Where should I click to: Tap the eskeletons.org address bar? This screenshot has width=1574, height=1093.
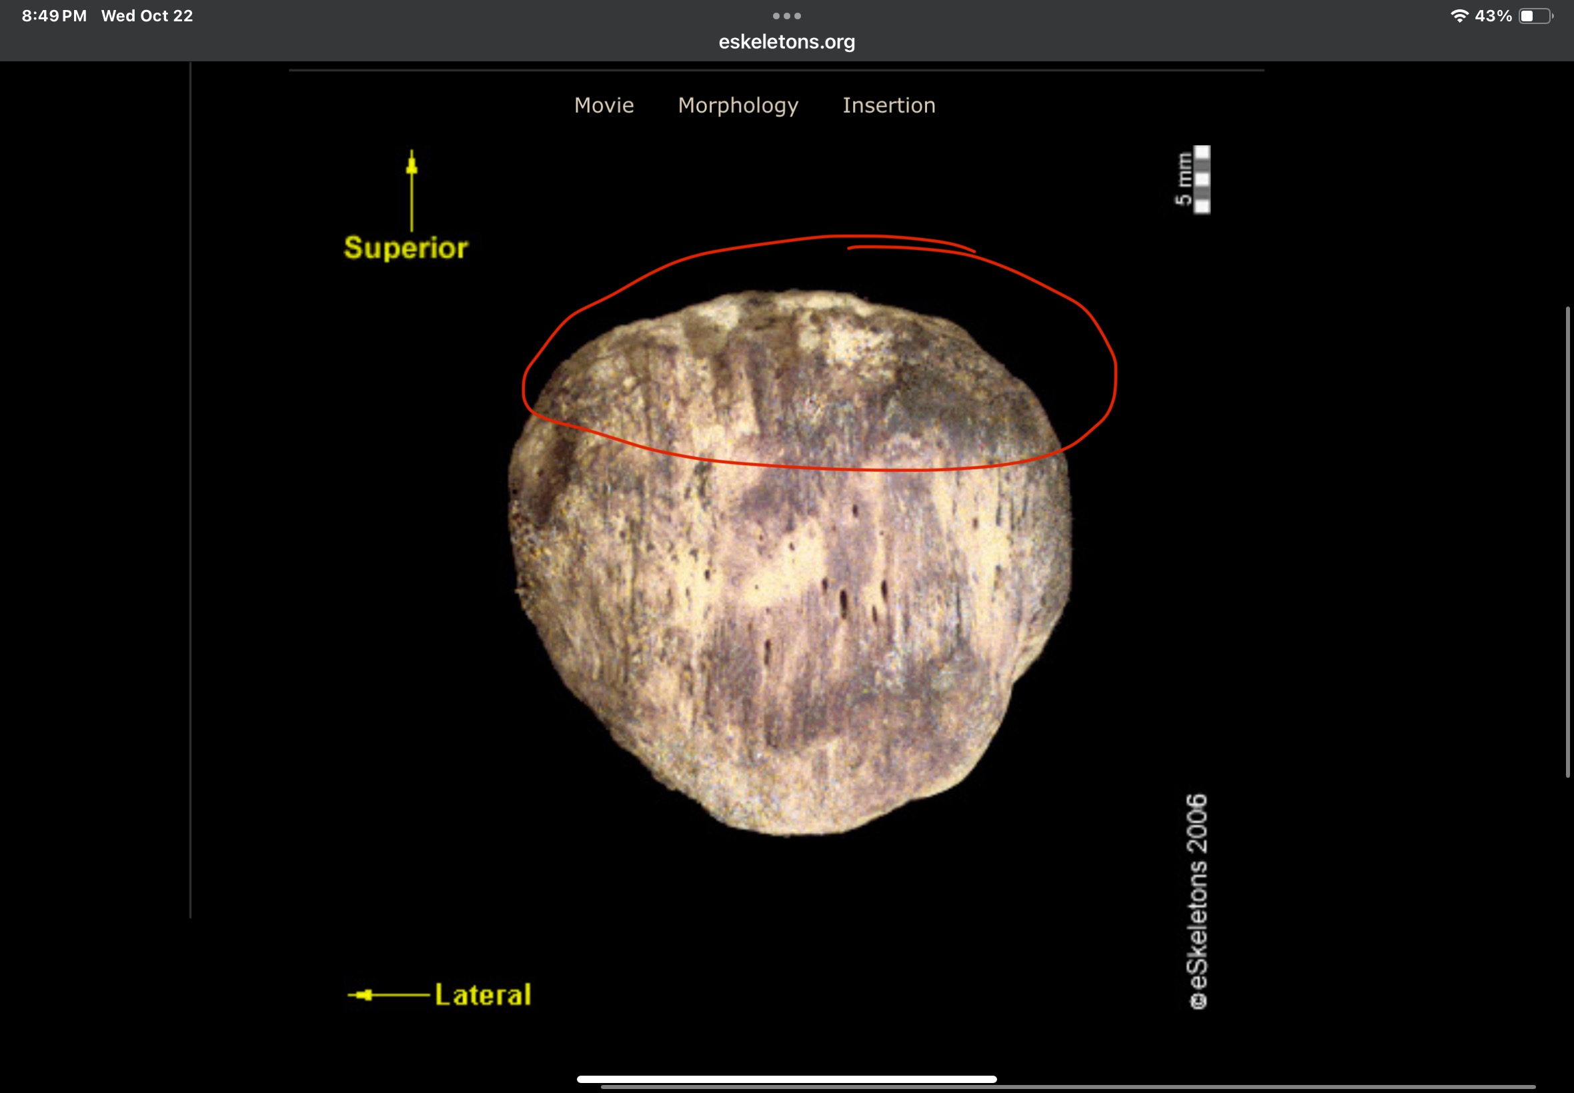click(786, 42)
